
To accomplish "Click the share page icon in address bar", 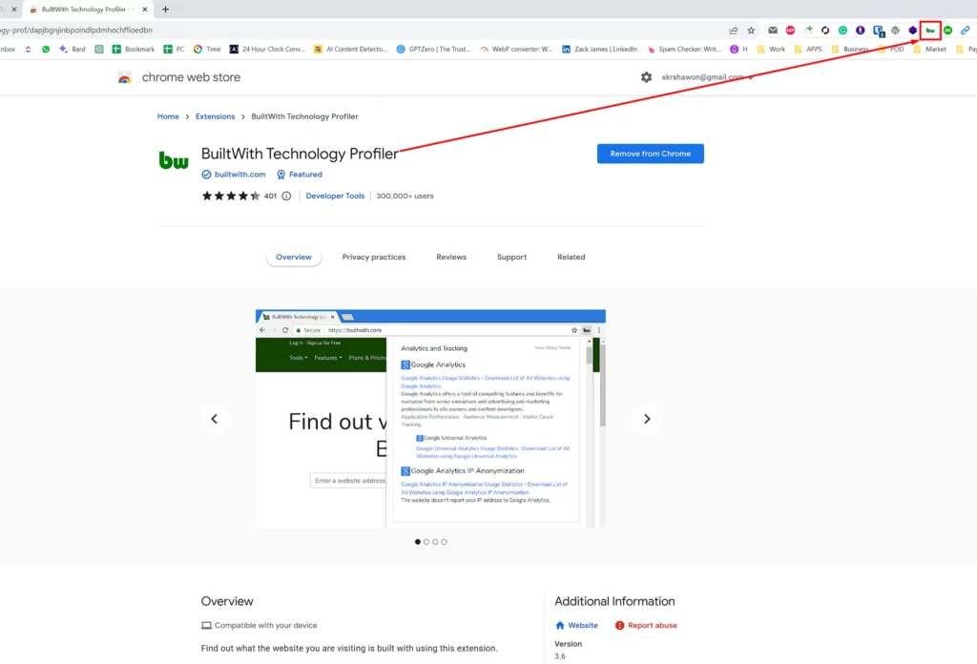I will [x=734, y=30].
